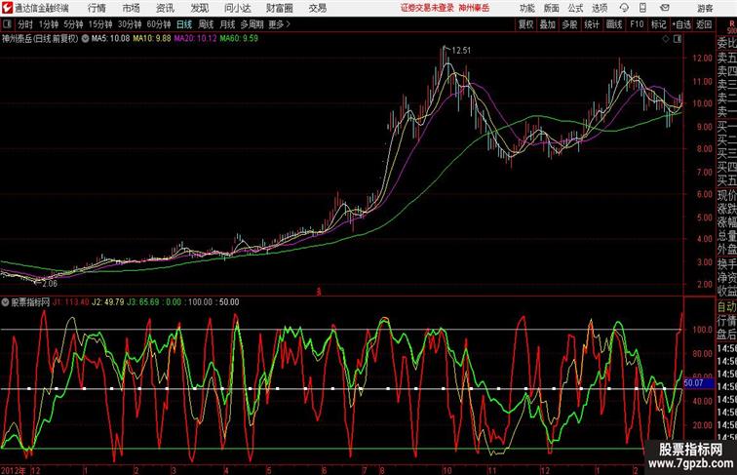The width and height of the screenshot is (737, 475).
Task: Click the 叠加 toolbar button
Action: [548, 24]
